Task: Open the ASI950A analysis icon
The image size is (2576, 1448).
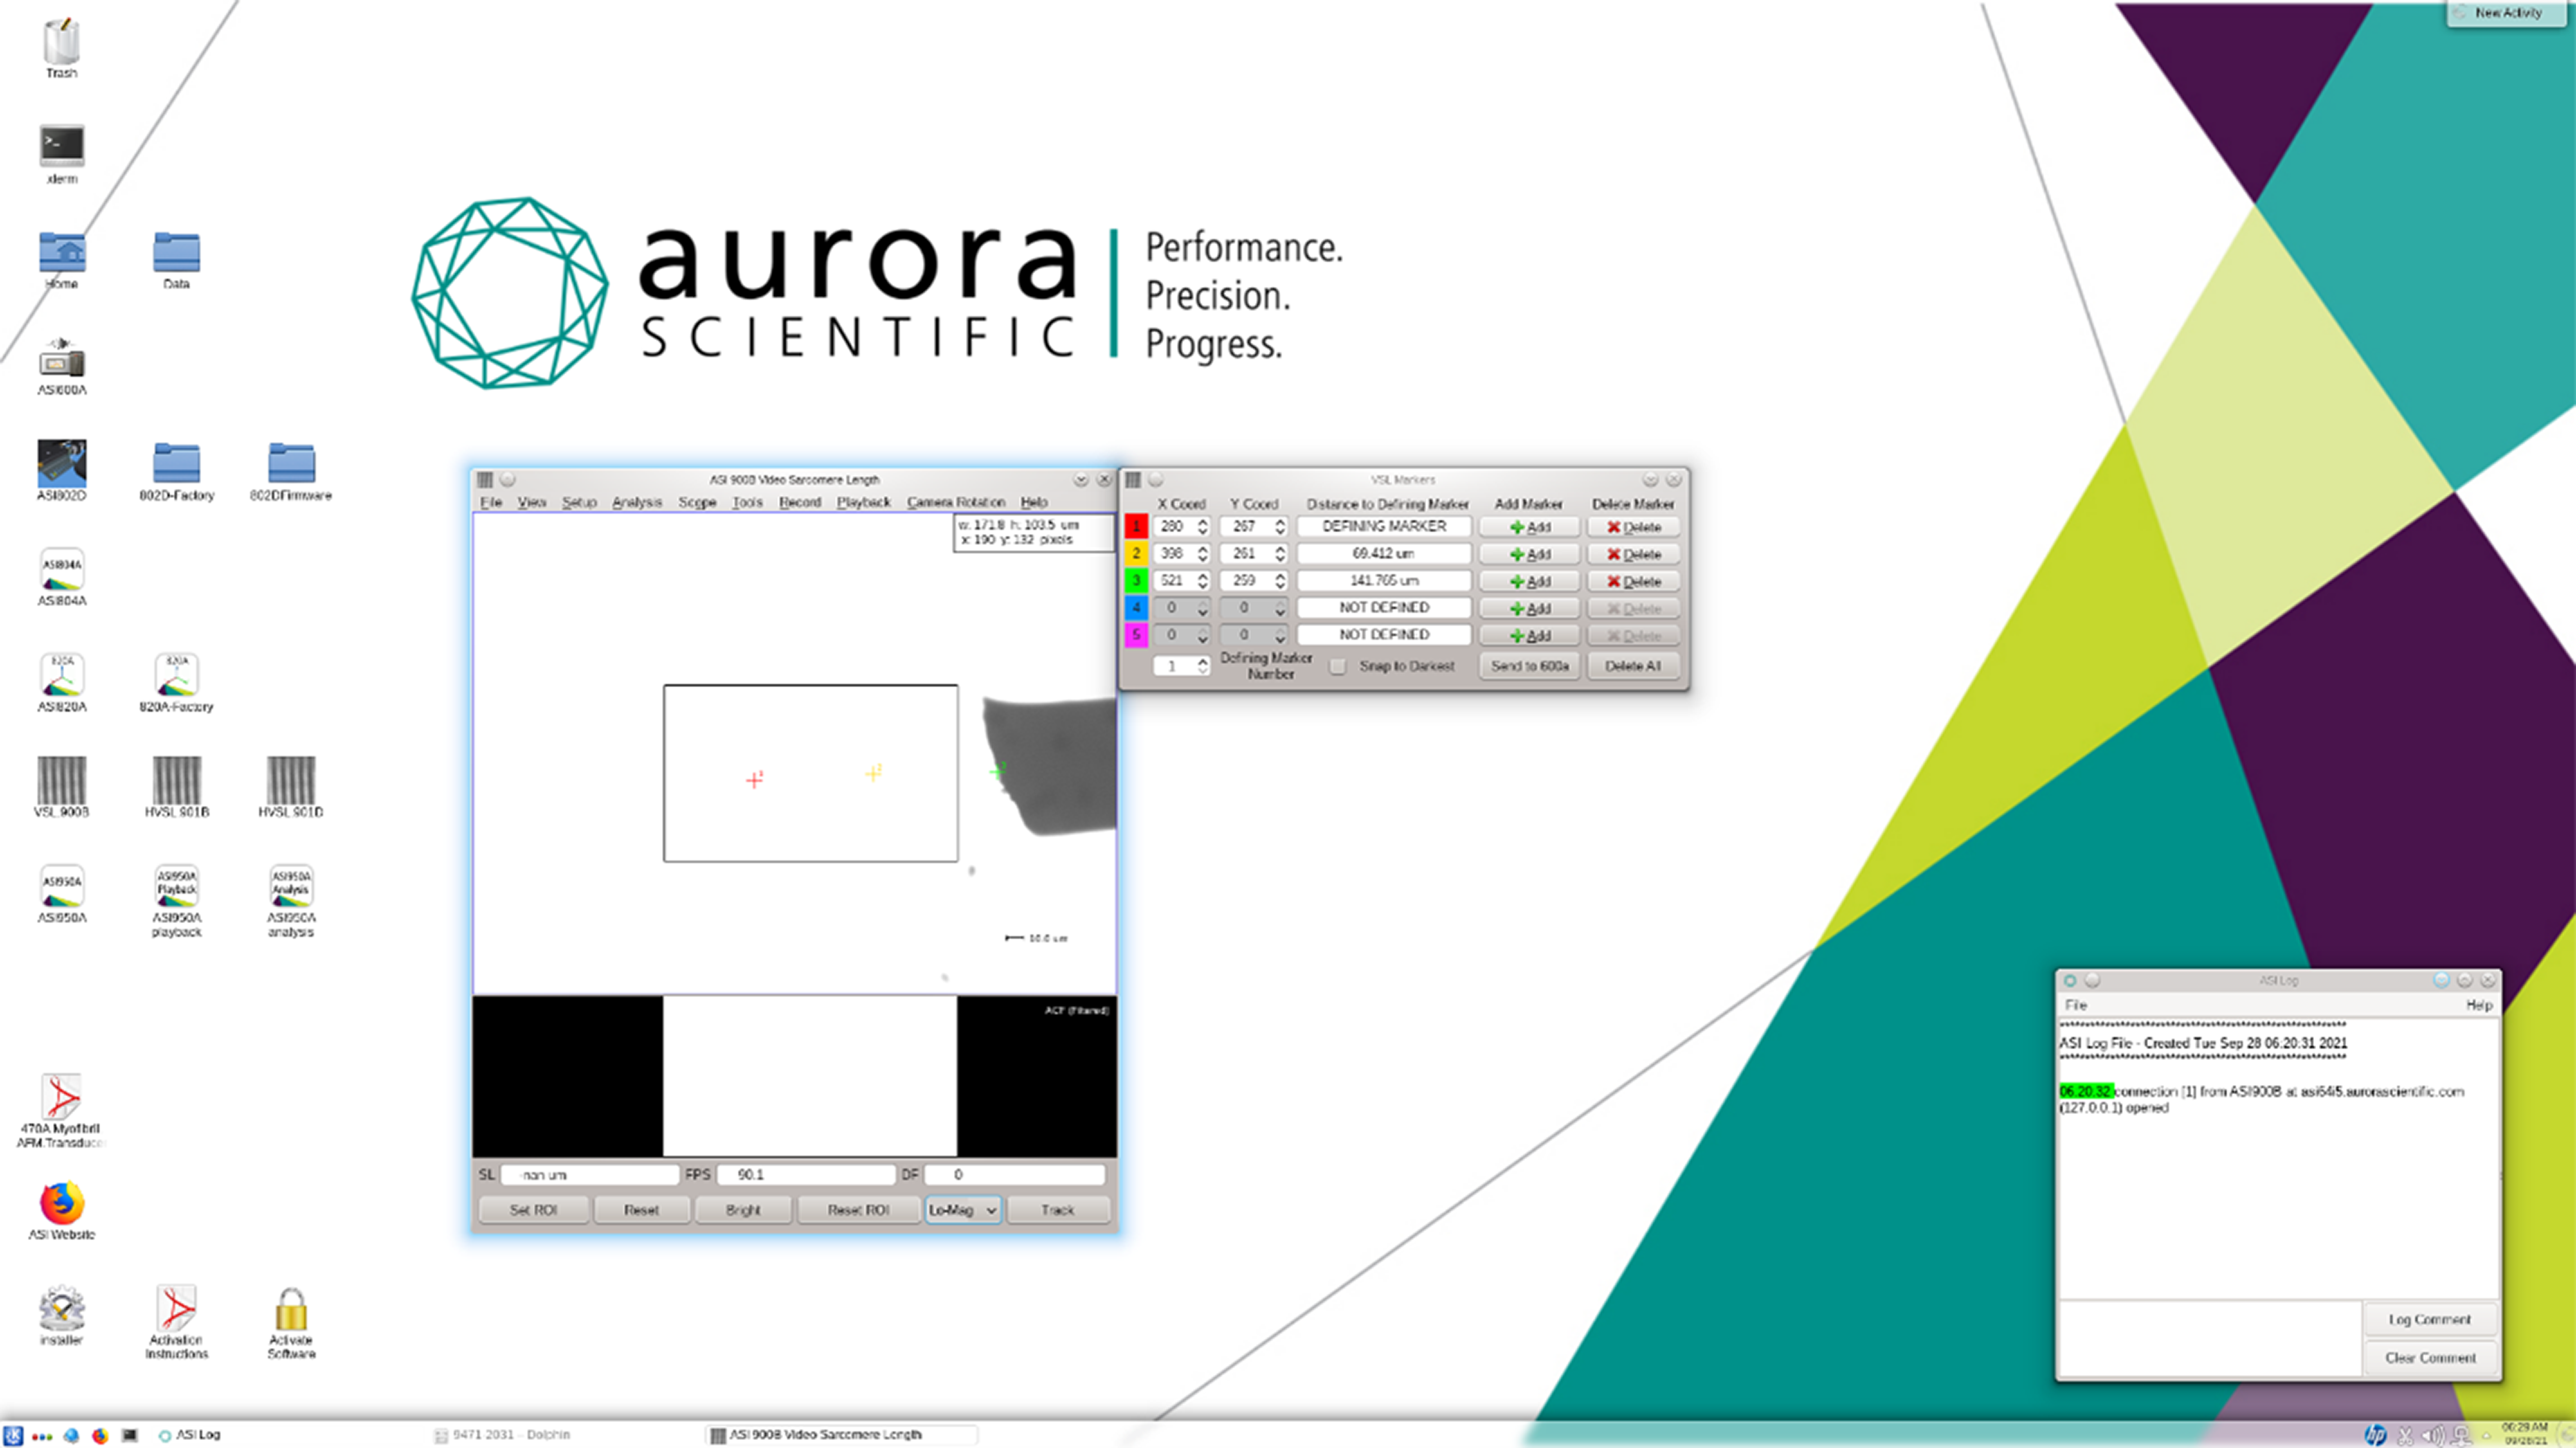Action: [291, 900]
